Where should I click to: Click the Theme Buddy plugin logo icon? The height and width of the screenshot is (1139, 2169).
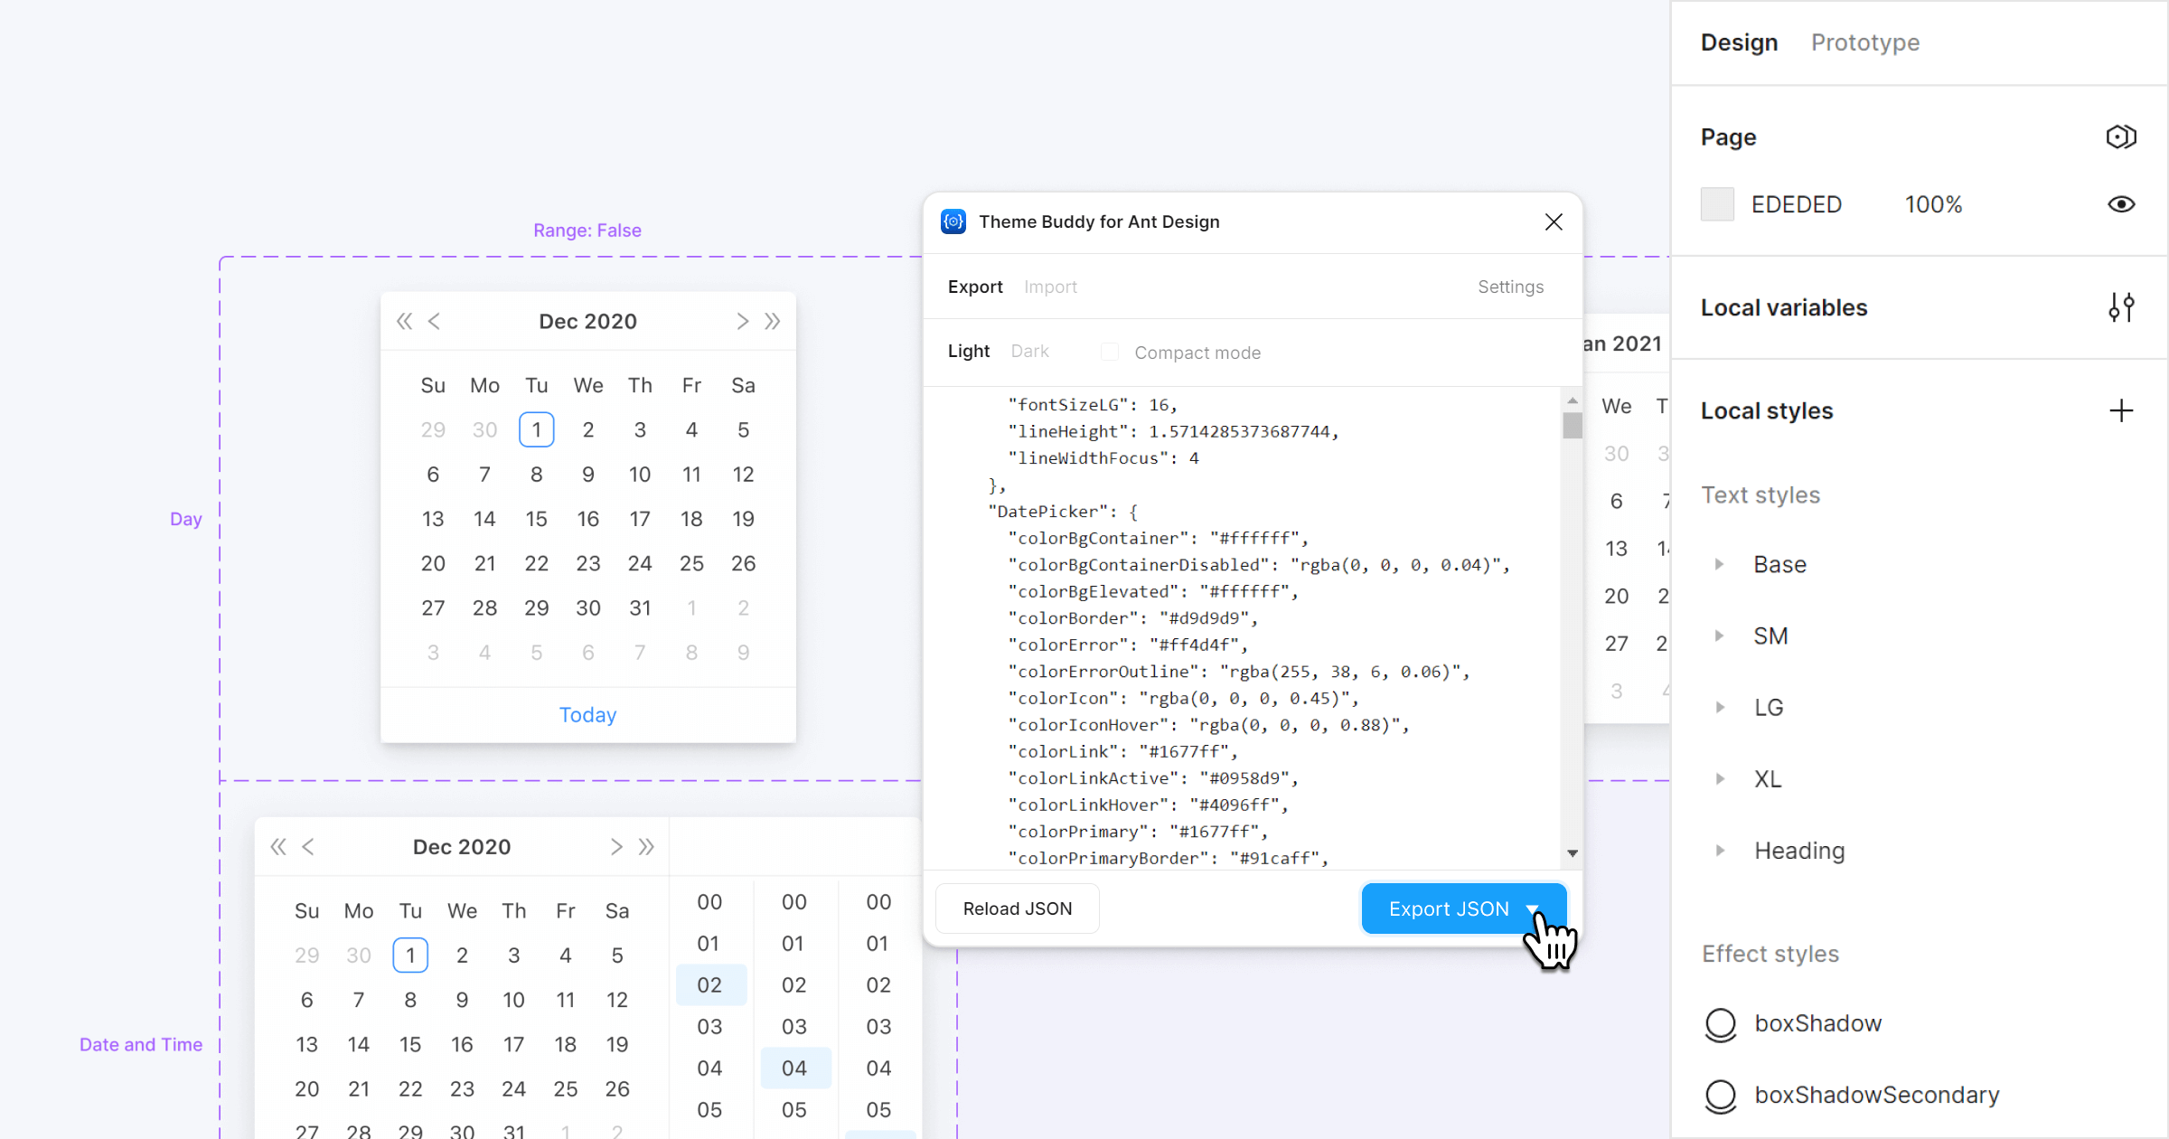[953, 221]
